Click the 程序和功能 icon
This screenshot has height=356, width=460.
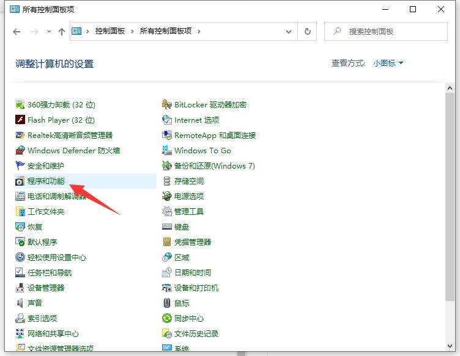click(20, 181)
